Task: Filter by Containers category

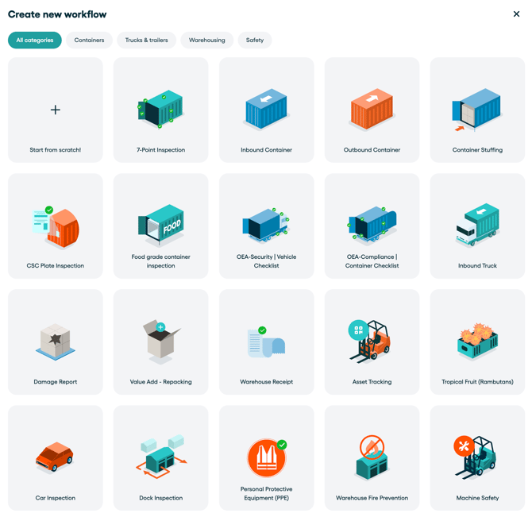Action: (89, 40)
